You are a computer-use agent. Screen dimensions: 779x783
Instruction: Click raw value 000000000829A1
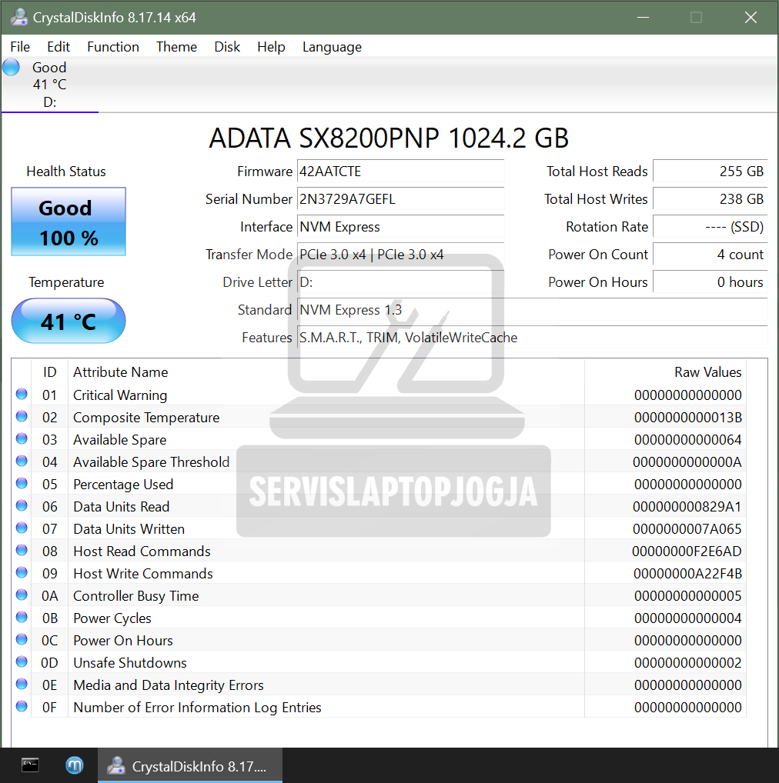(x=687, y=507)
